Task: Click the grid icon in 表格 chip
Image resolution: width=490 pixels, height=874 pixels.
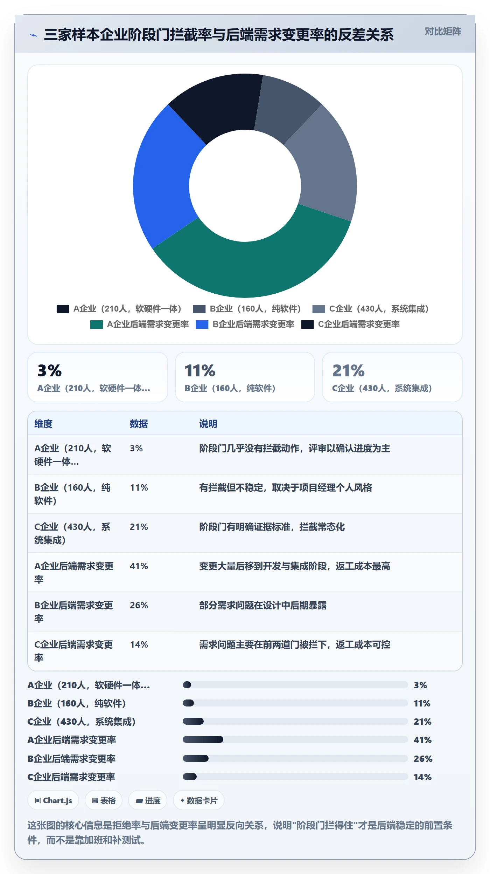Action: 95,801
